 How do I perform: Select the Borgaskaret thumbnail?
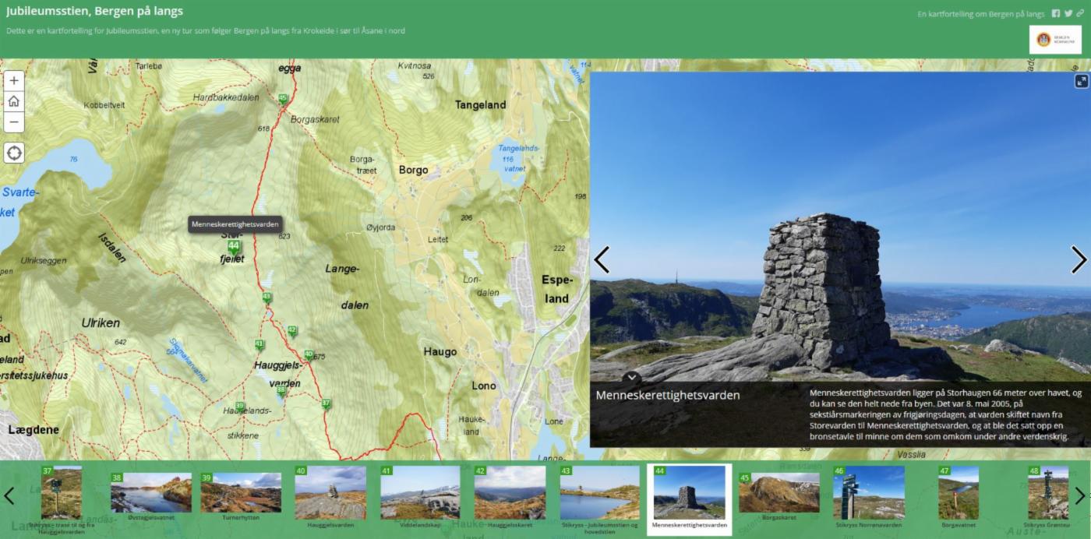pyautogui.click(x=779, y=493)
